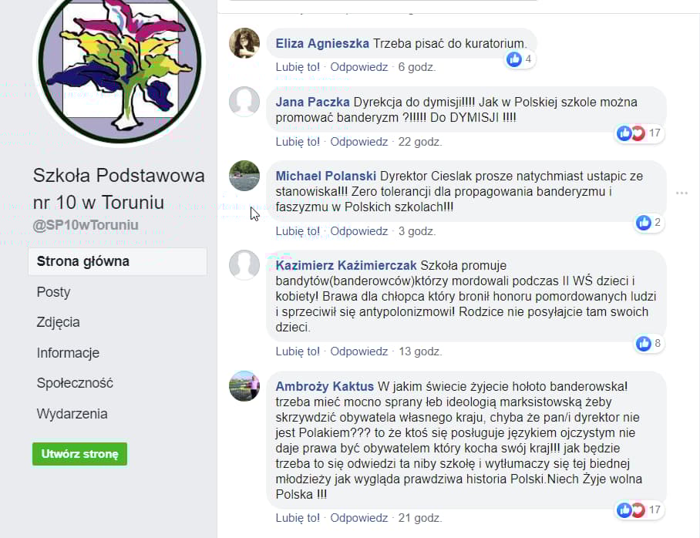Open Michael Polanski's avatar photo
The width and height of the screenshot is (700, 538).
click(244, 176)
